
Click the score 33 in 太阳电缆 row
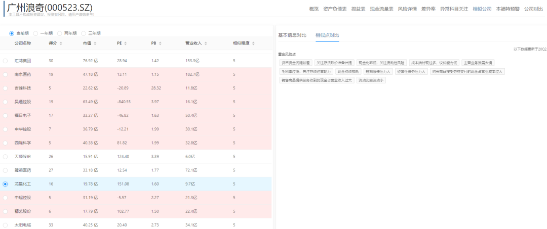[x=51, y=225]
